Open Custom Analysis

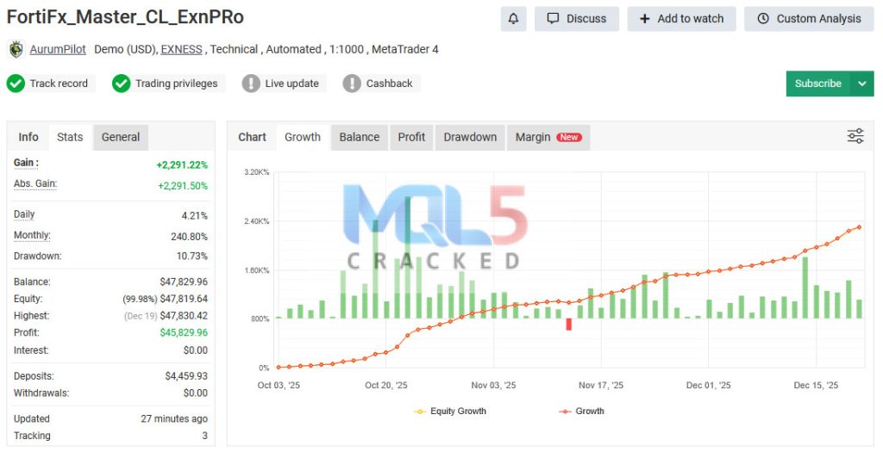click(809, 19)
